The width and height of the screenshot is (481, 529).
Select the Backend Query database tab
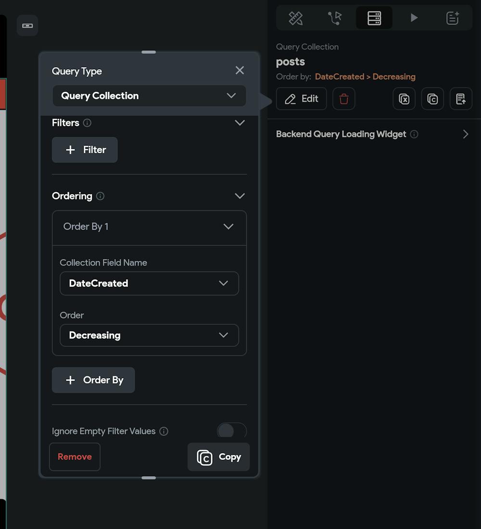point(374,18)
